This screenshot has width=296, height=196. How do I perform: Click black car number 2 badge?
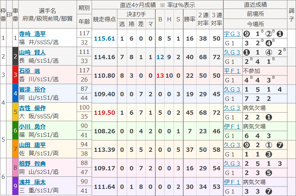click(15, 56)
